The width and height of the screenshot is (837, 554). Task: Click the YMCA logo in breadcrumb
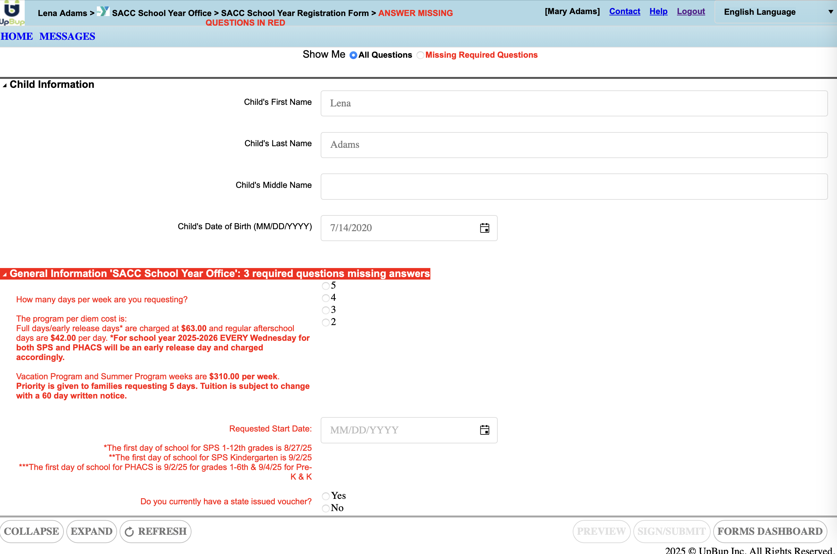(103, 12)
